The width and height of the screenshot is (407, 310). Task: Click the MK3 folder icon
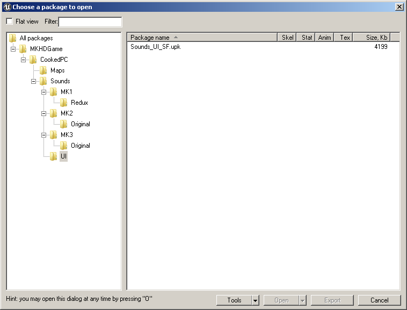[54, 135]
